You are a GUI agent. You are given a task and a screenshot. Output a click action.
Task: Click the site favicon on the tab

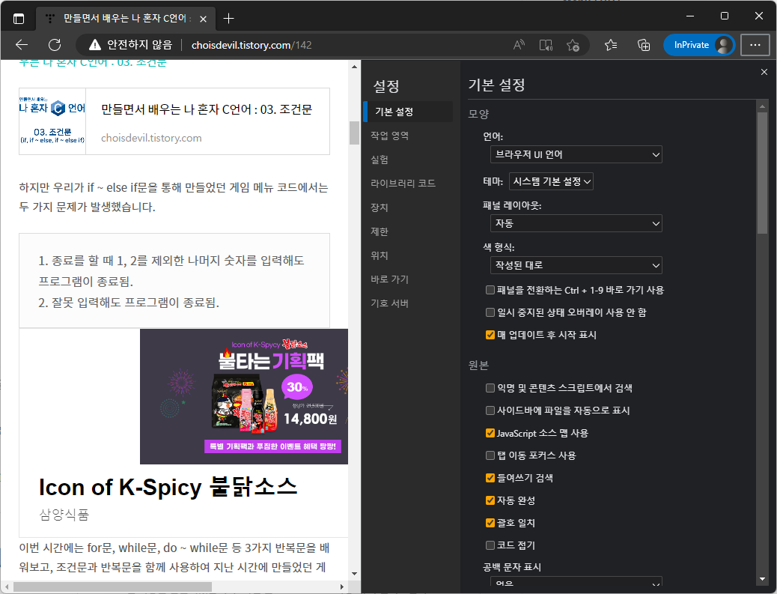pyautogui.click(x=50, y=19)
